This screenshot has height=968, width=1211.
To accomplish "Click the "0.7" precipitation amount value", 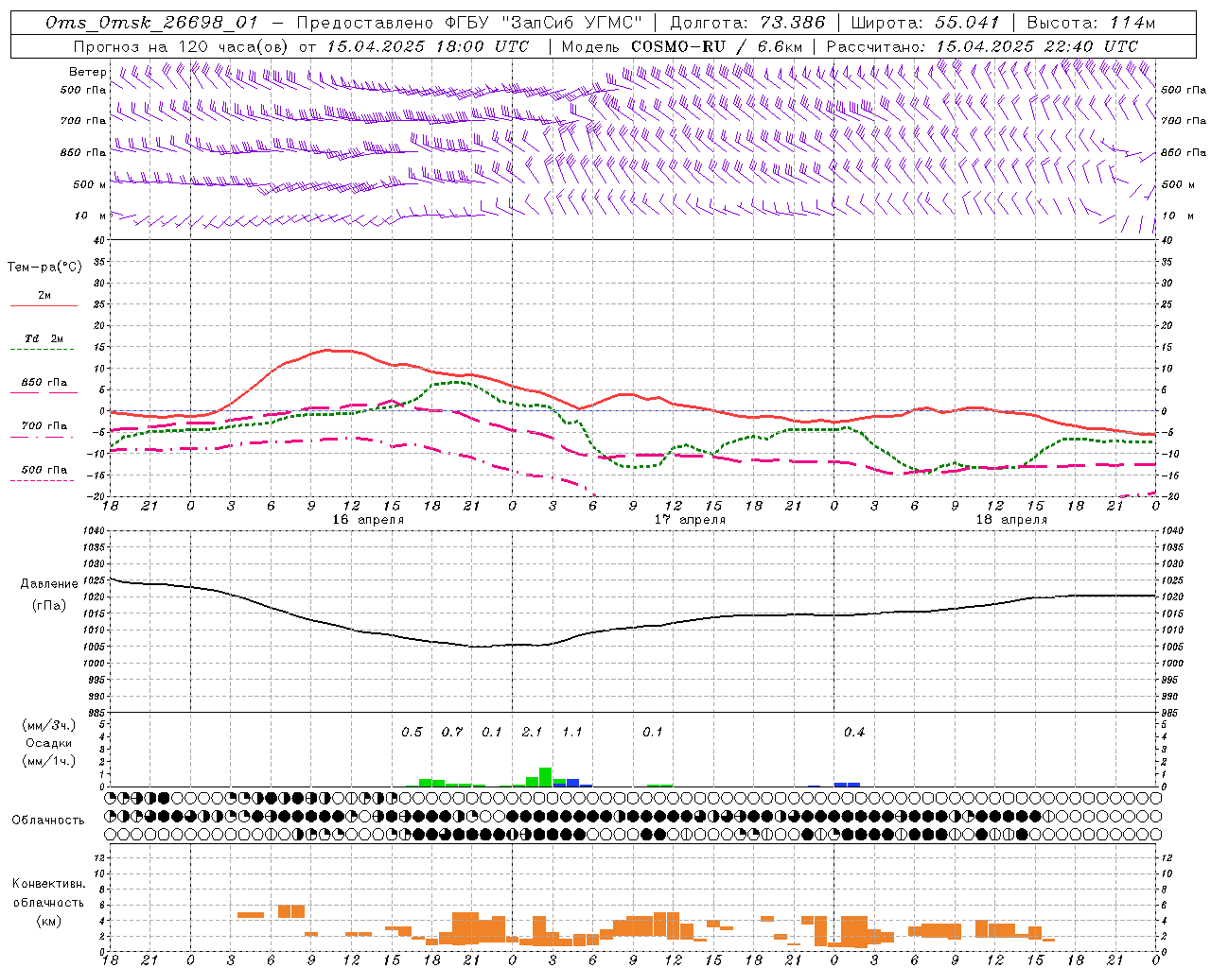I will tap(452, 733).
